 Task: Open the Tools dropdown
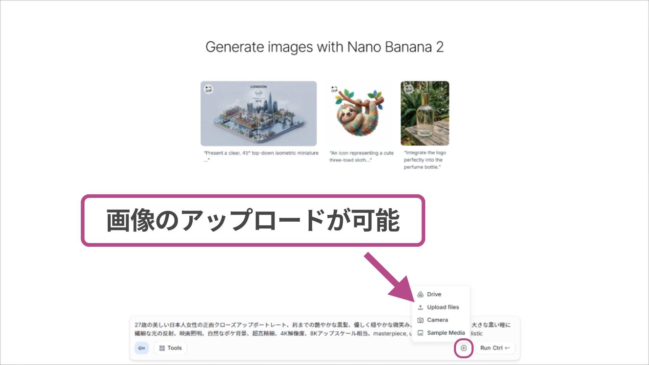click(x=170, y=348)
